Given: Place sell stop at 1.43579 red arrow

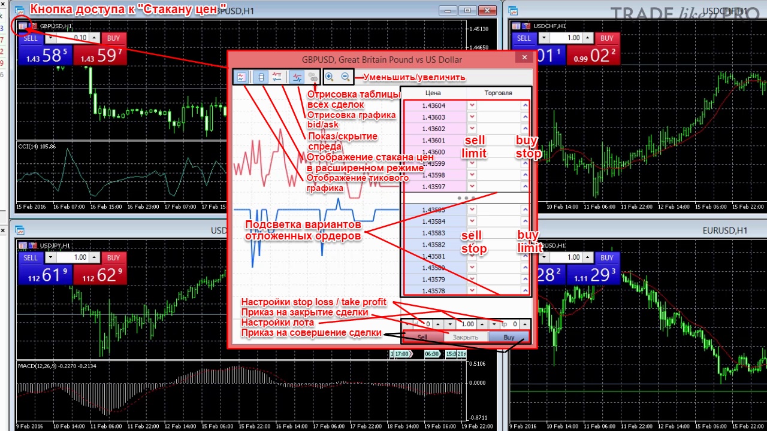Looking at the screenshot, I should pos(472,280).
